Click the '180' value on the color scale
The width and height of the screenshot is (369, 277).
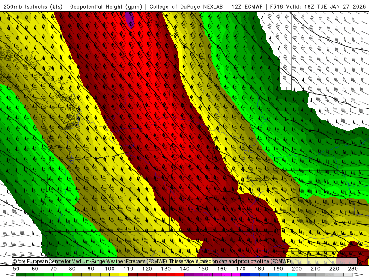pos(259,269)
